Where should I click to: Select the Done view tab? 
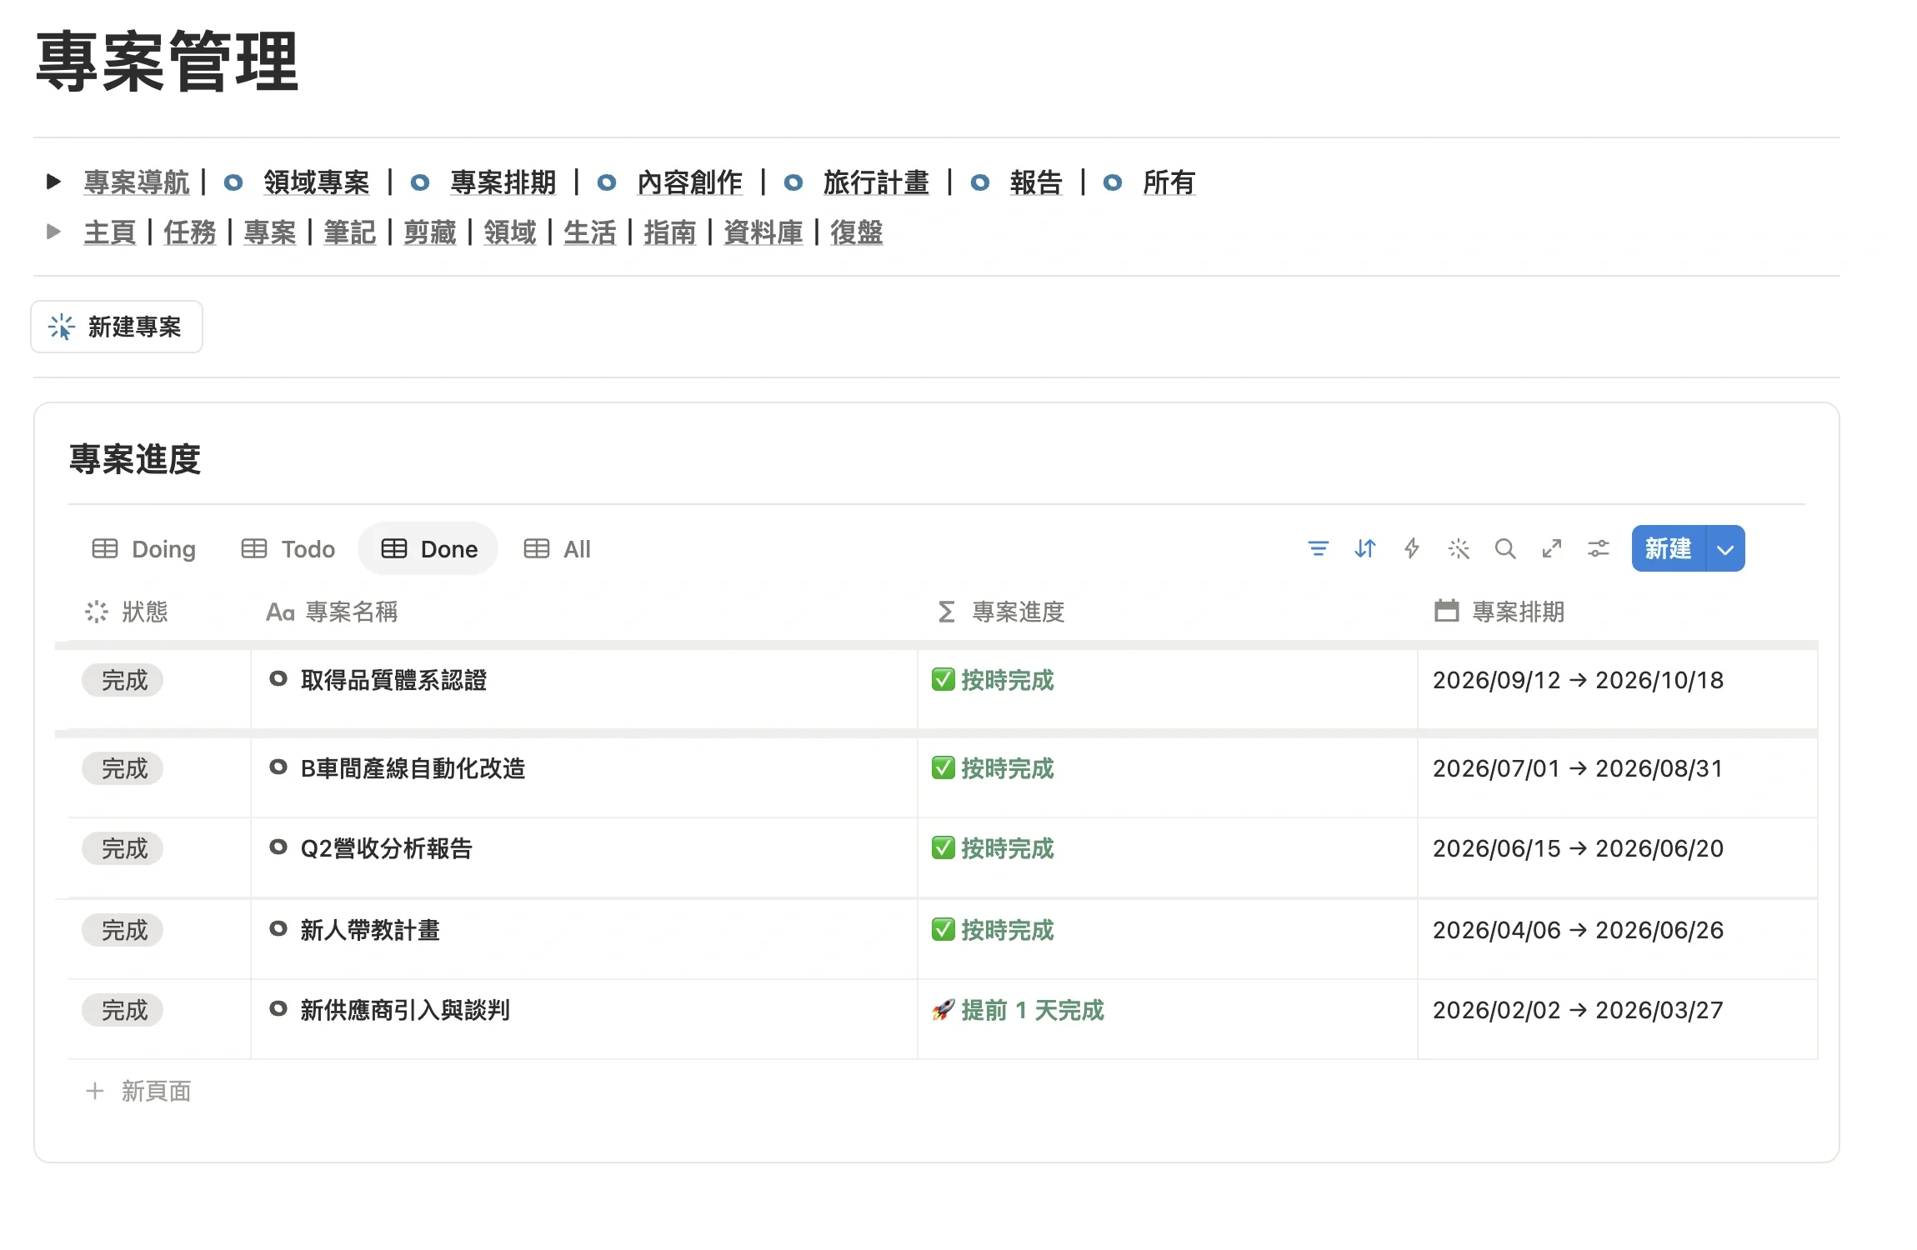tap(429, 549)
